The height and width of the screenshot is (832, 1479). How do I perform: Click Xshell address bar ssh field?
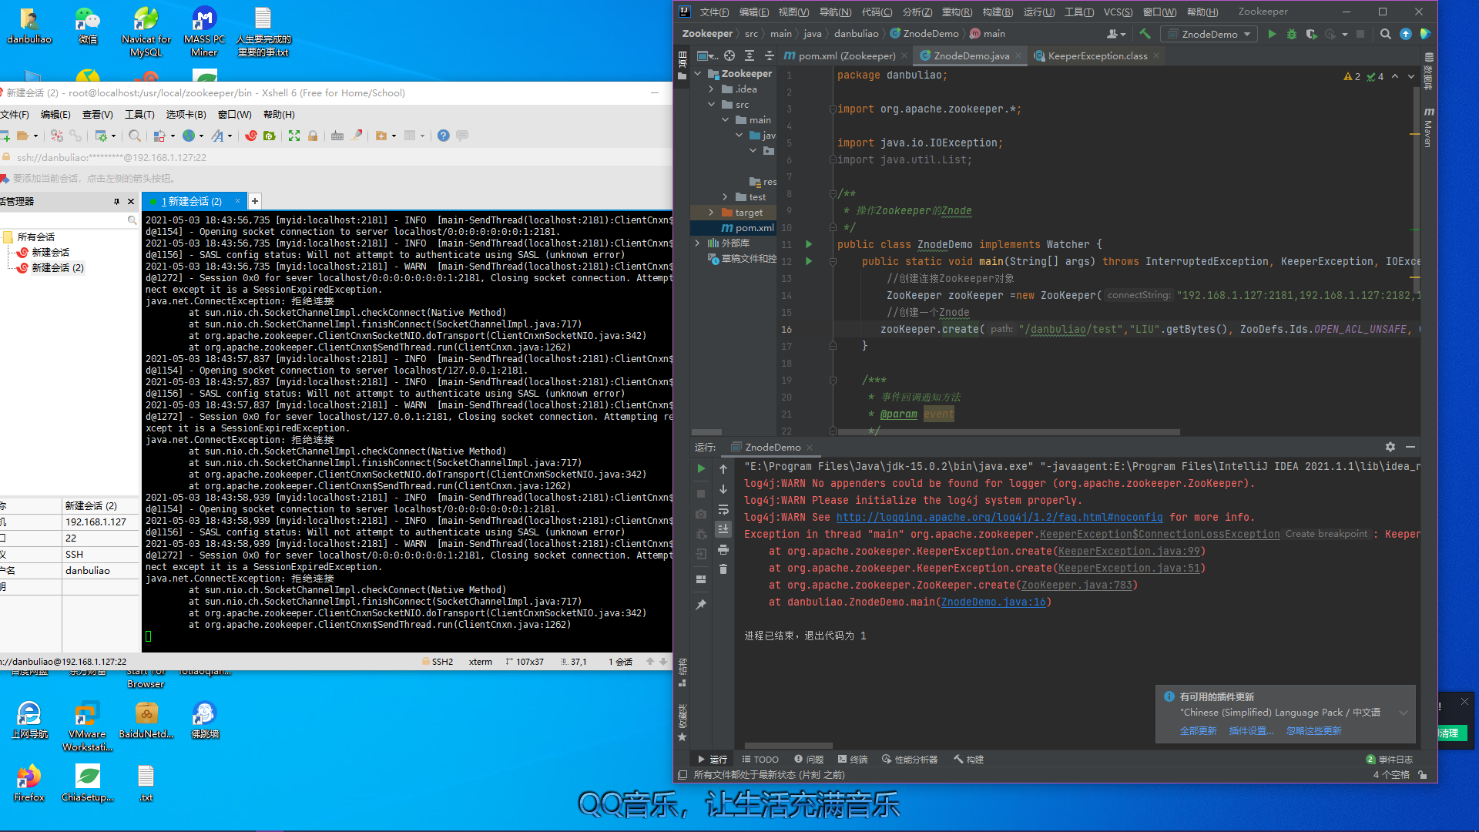pos(336,157)
